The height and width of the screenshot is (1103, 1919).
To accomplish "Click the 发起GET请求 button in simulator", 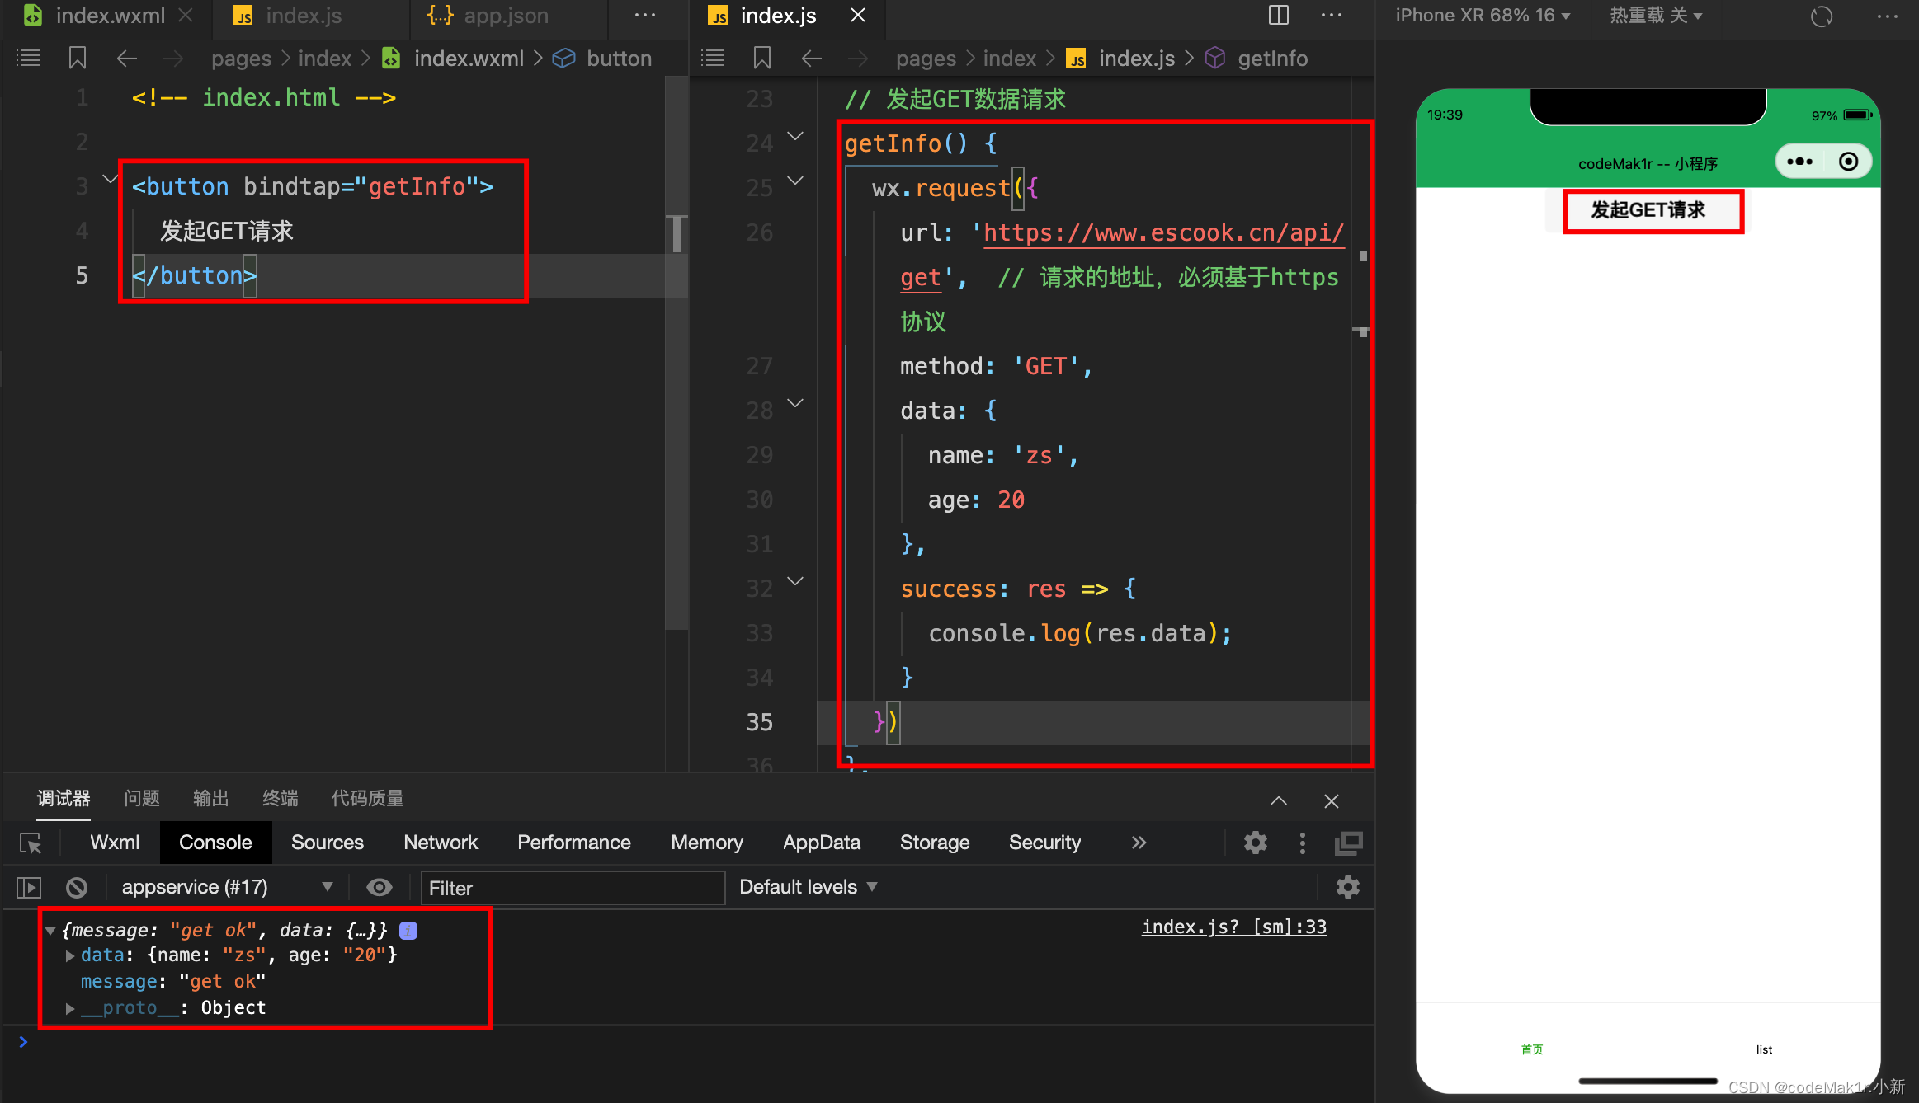I will click(x=1650, y=209).
